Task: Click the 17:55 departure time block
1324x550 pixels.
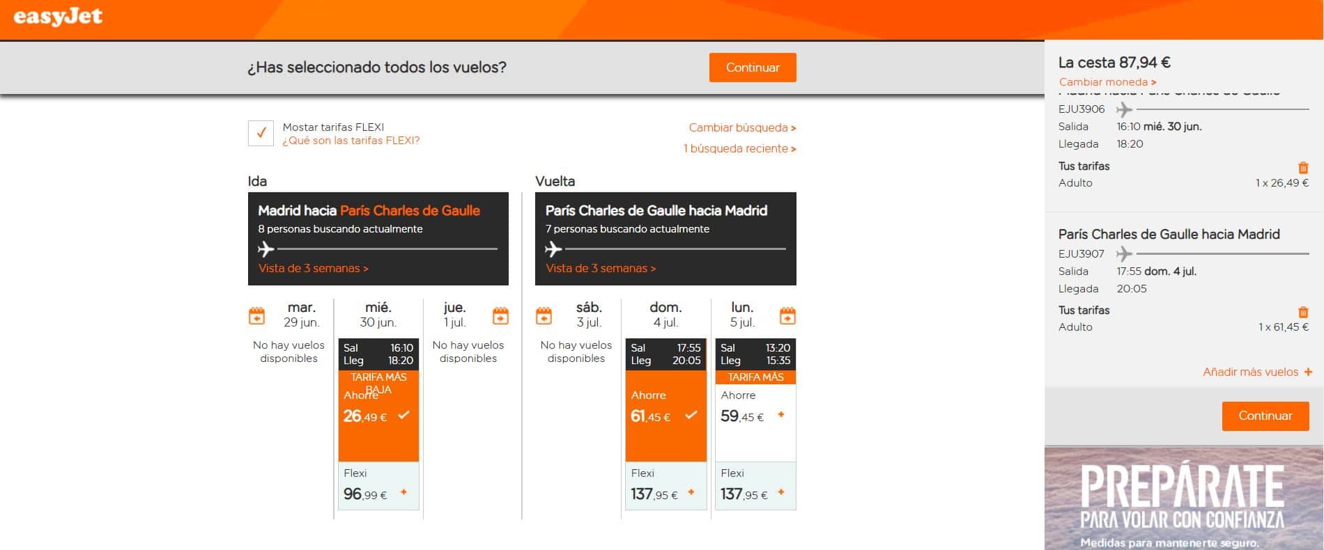Action: [x=665, y=354]
